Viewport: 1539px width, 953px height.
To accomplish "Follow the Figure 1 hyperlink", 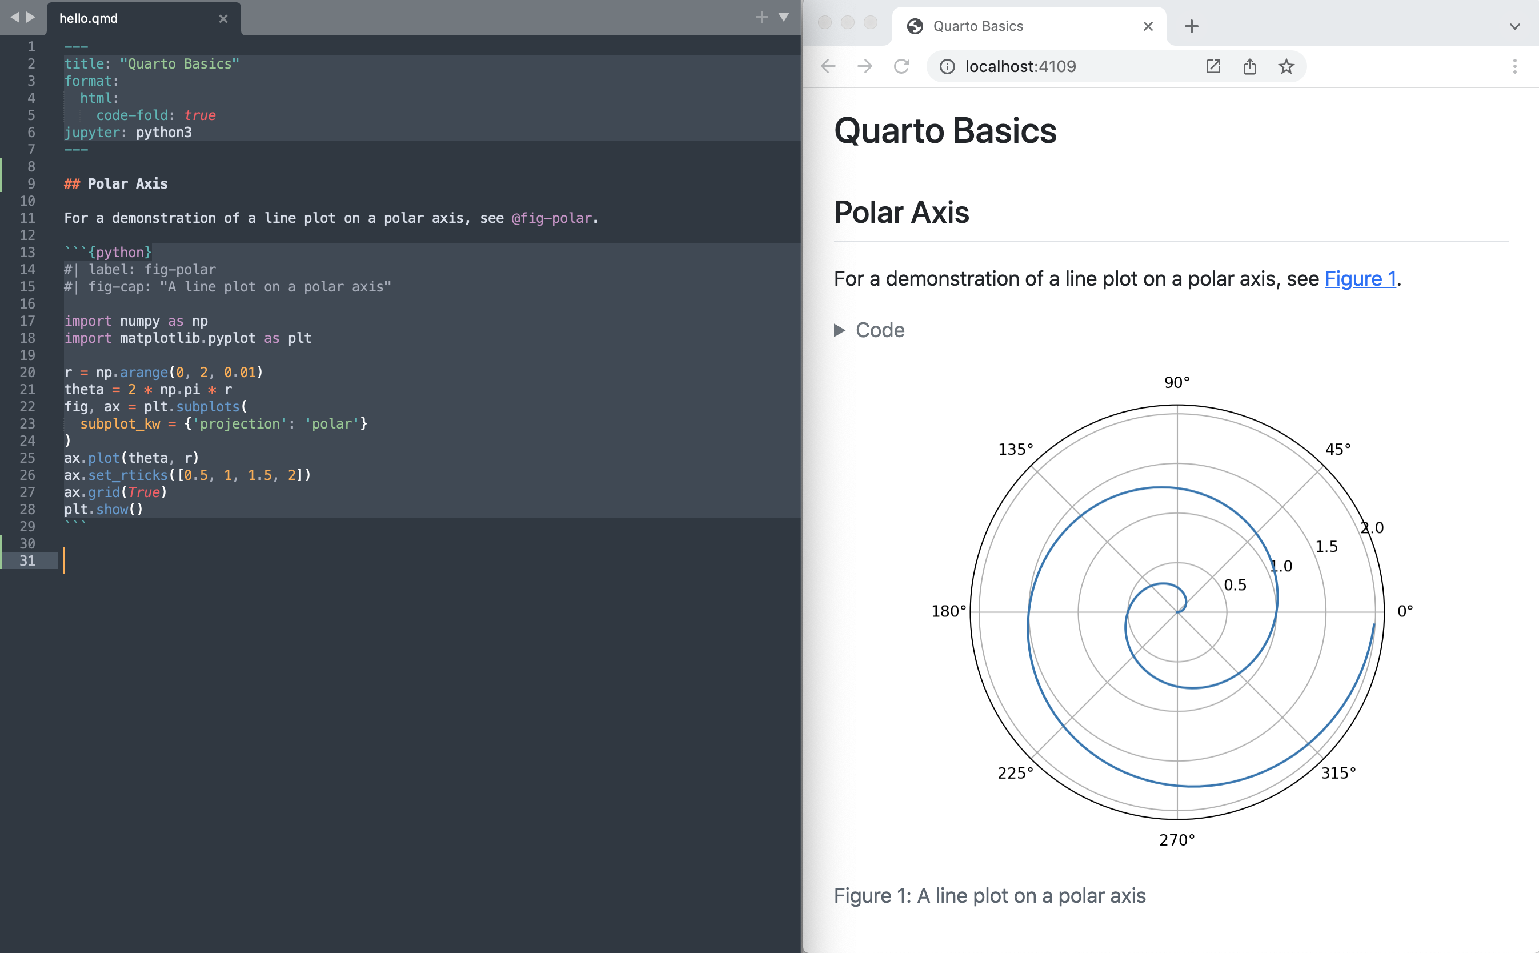I will coord(1361,279).
